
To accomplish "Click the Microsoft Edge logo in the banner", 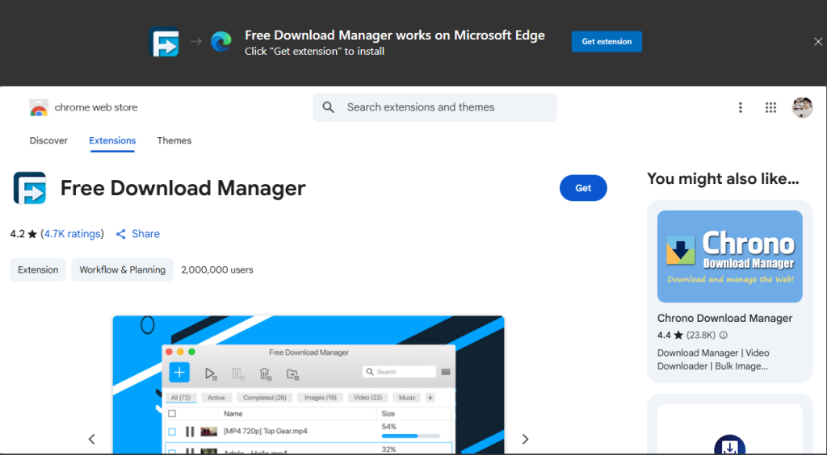I will (221, 42).
